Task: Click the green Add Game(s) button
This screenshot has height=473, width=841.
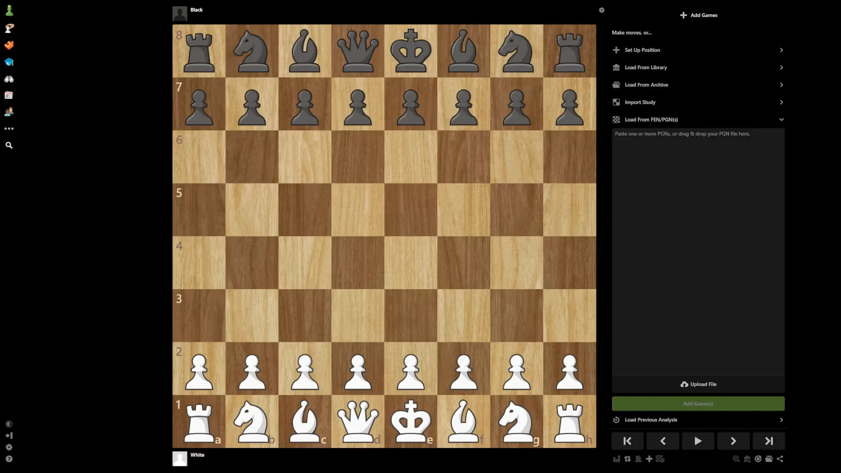Action: click(x=698, y=404)
